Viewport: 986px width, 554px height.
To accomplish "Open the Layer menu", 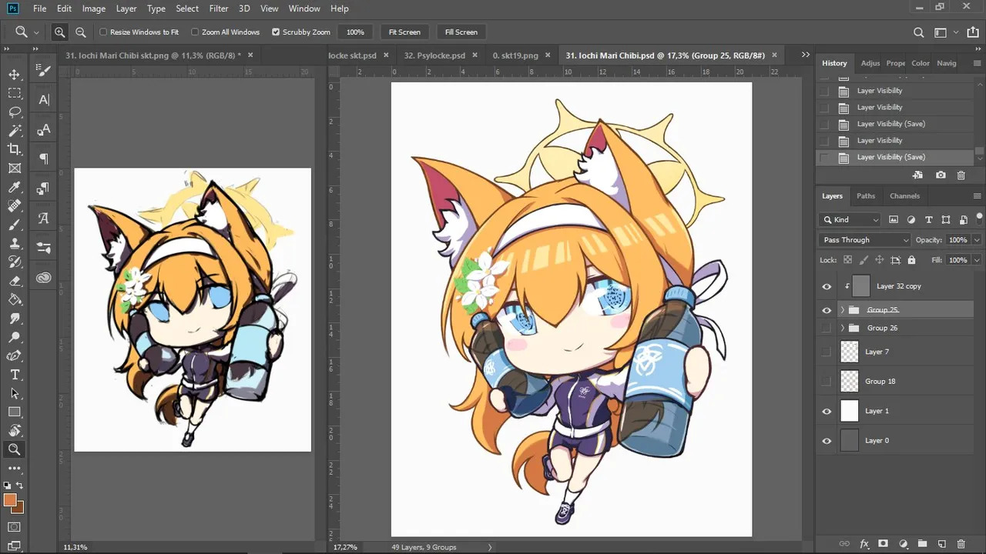I will point(126,8).
